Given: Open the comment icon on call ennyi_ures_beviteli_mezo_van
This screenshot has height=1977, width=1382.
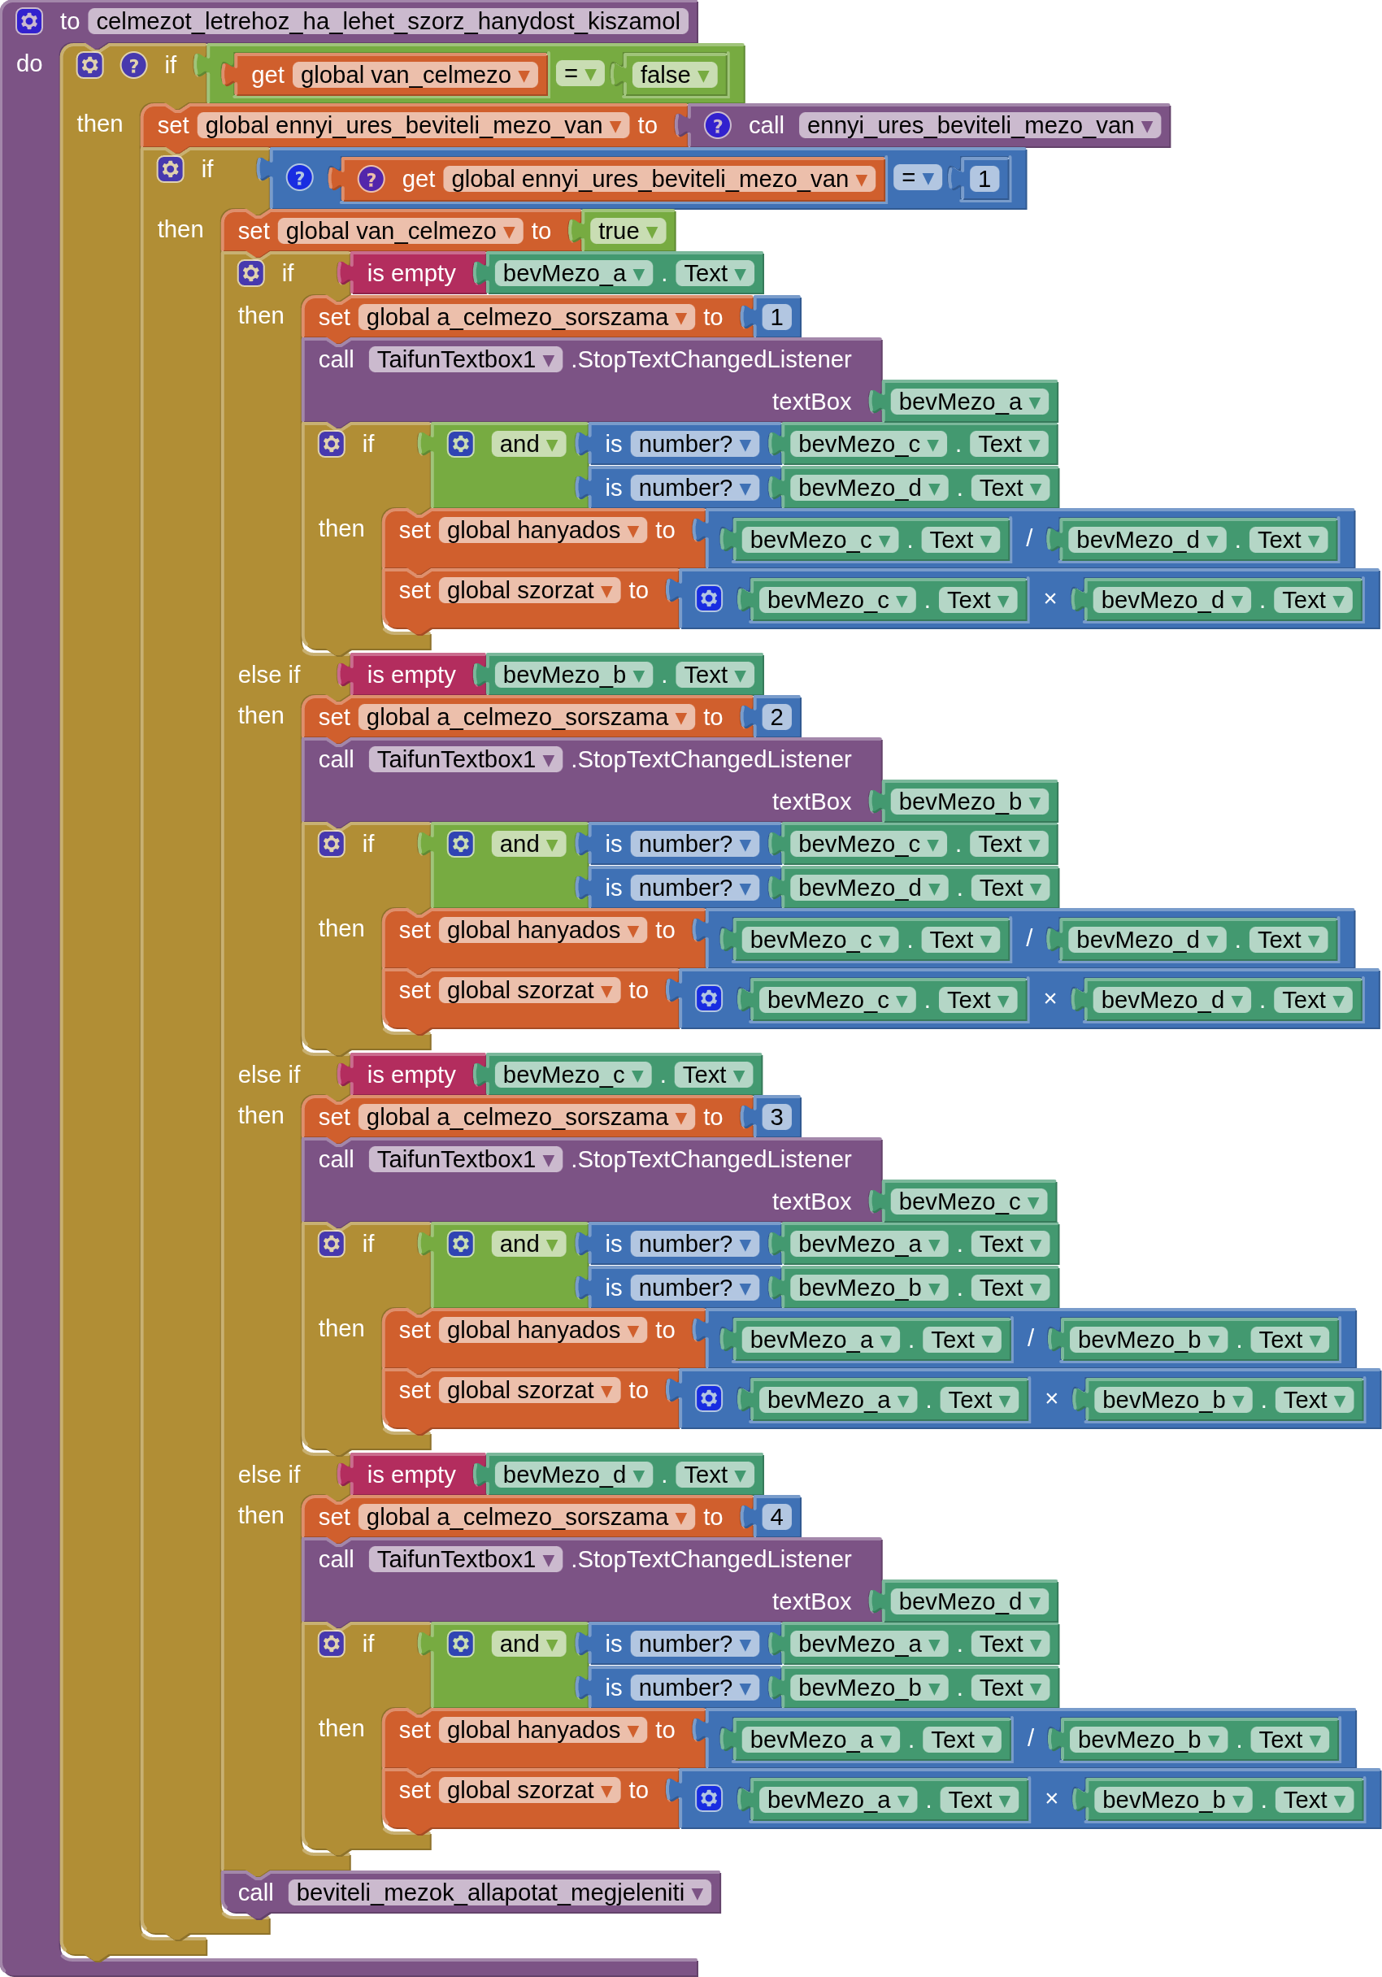Looking at the screenshot, I should (717, 126).
